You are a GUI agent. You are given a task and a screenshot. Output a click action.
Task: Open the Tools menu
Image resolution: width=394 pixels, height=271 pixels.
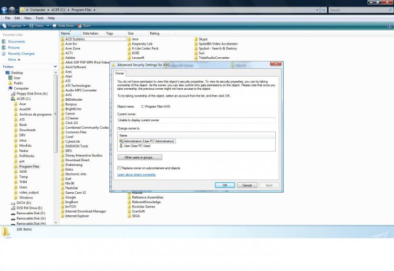pos(39,18)
